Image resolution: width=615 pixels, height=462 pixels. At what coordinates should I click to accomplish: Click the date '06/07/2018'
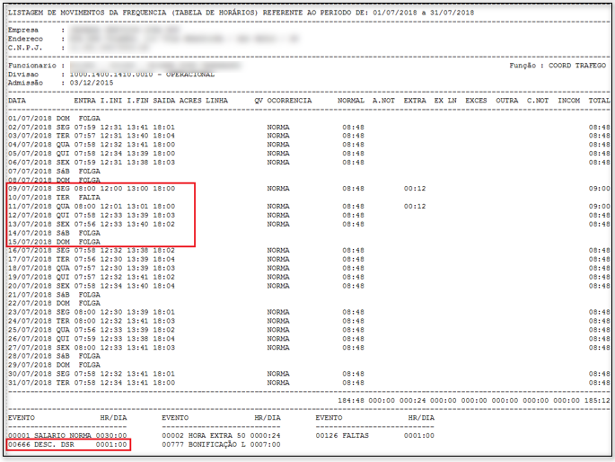coord(30,162)
